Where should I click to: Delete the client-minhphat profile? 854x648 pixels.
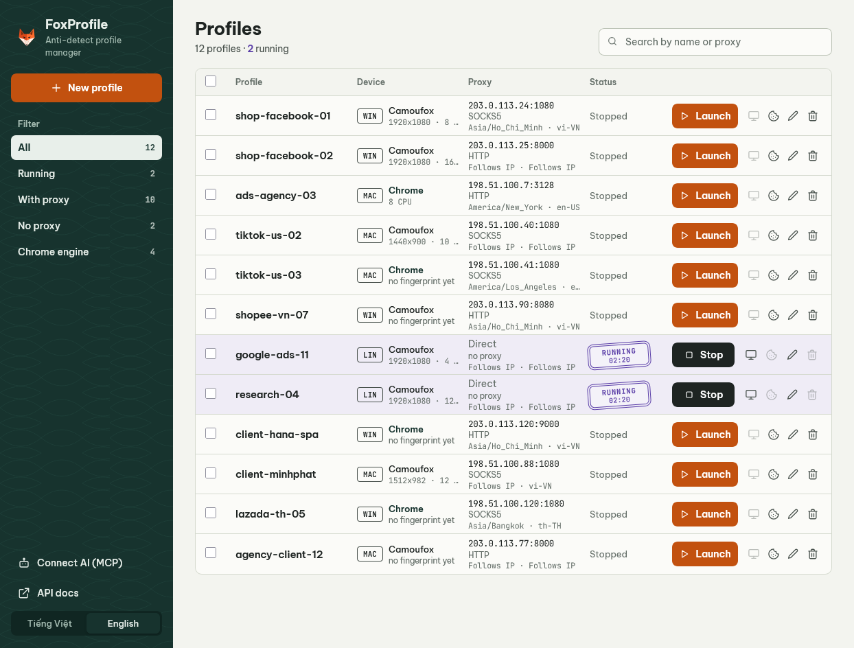[x=813, y=474]
